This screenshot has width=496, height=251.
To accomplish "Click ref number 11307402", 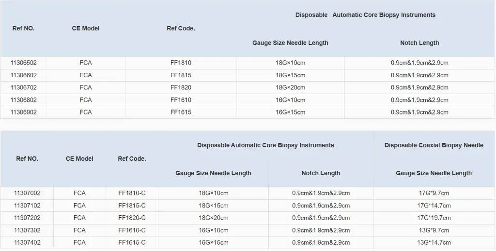I will (27, 243).
